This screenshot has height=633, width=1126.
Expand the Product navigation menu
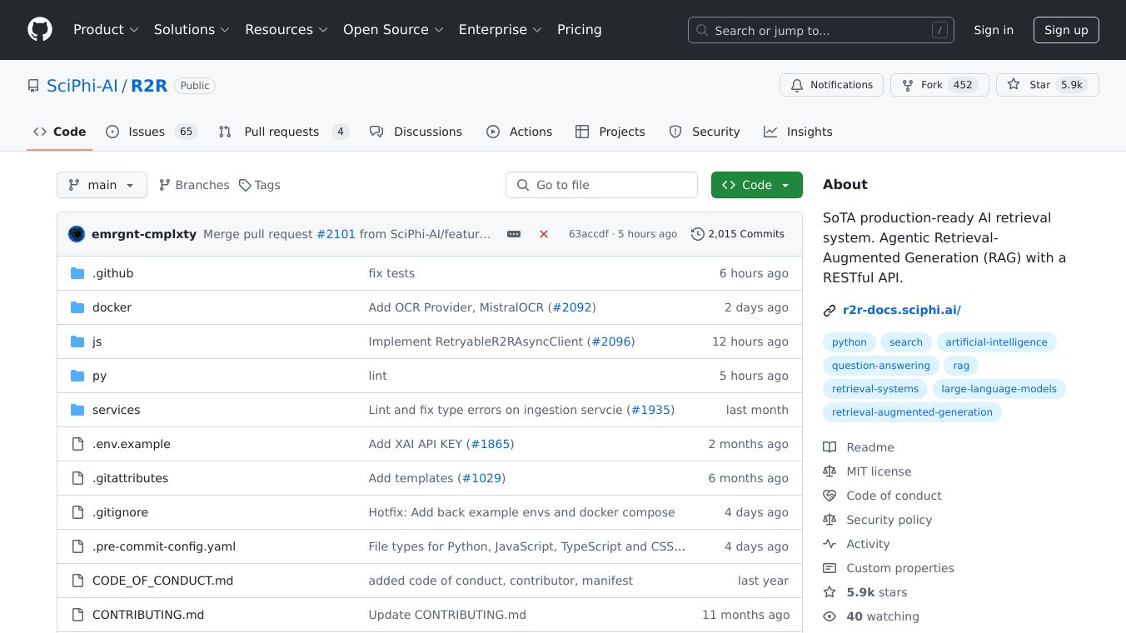click(x=106, y=30)
